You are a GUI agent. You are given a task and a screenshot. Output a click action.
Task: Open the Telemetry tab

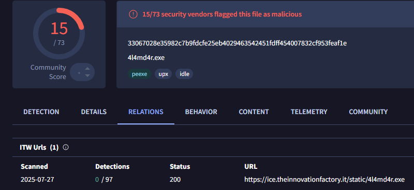(309, 112)
